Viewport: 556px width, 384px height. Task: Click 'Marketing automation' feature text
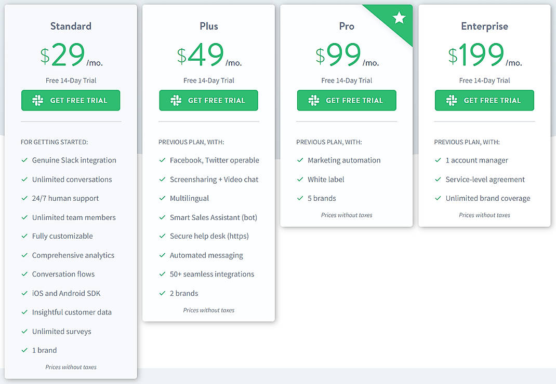(x=344, y=160)
